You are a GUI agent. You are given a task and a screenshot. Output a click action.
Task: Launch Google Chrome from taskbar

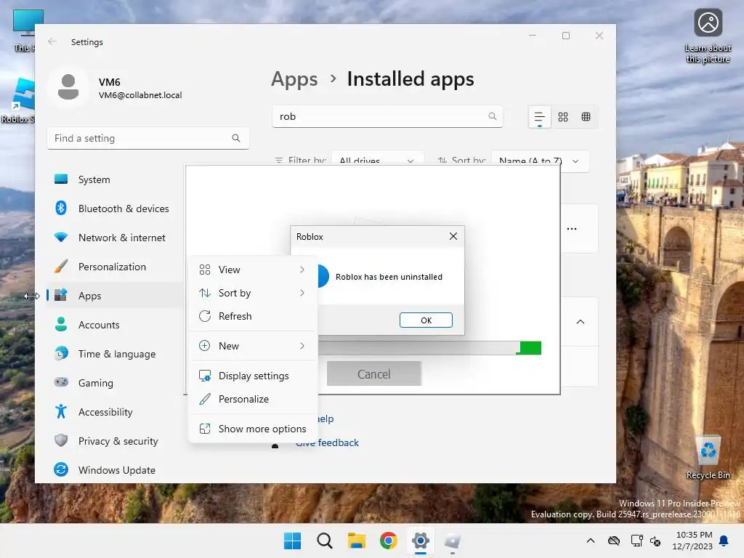tap(389, 541)
